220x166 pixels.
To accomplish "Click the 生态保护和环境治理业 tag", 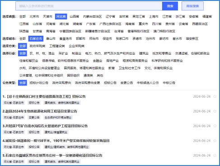I will point(58,118).
